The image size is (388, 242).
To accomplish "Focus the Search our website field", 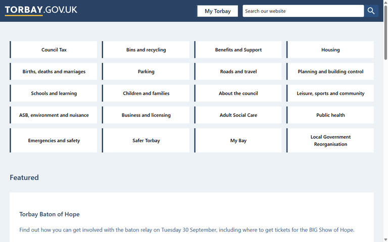I will pos(303,11).
